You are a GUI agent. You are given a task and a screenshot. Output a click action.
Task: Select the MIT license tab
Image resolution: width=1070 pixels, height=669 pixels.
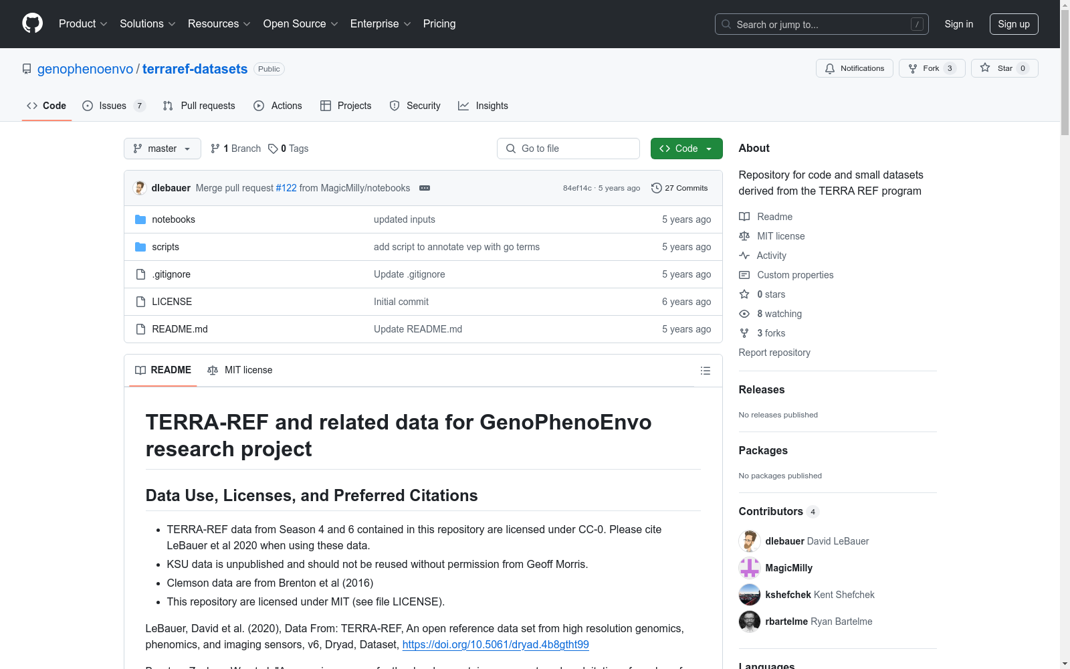[240, 370]
